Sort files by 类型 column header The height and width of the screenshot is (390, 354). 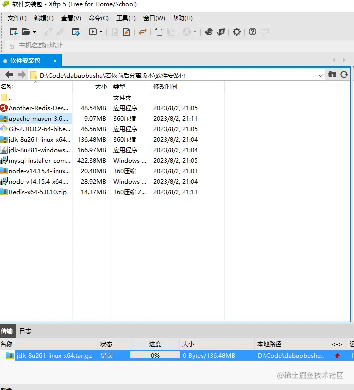point(130,87)
